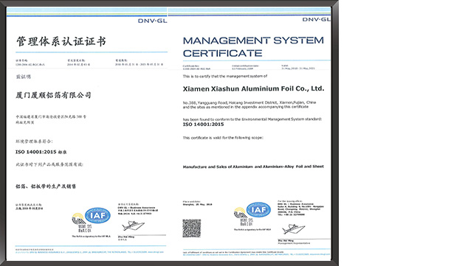
Task: Click the Chinese scope line 铝箔、铝板带的生产及销售
Action: [46, 186]
